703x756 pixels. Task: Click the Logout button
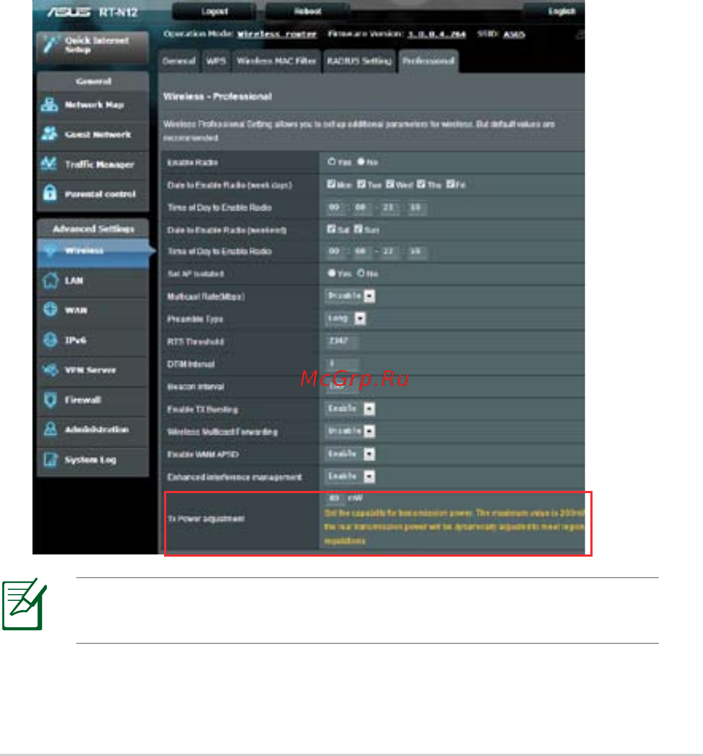coord(214,11)
